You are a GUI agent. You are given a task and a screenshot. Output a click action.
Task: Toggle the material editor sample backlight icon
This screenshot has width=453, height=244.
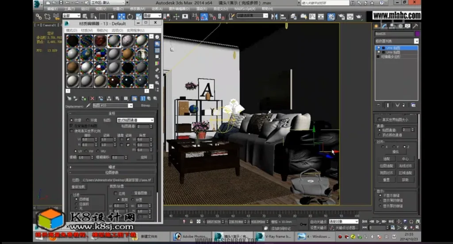[157, 44]
